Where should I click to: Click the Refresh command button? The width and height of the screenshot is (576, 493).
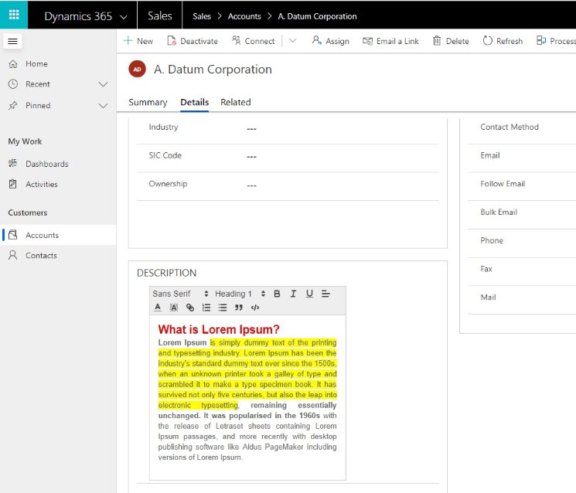(x=503, y=41)
